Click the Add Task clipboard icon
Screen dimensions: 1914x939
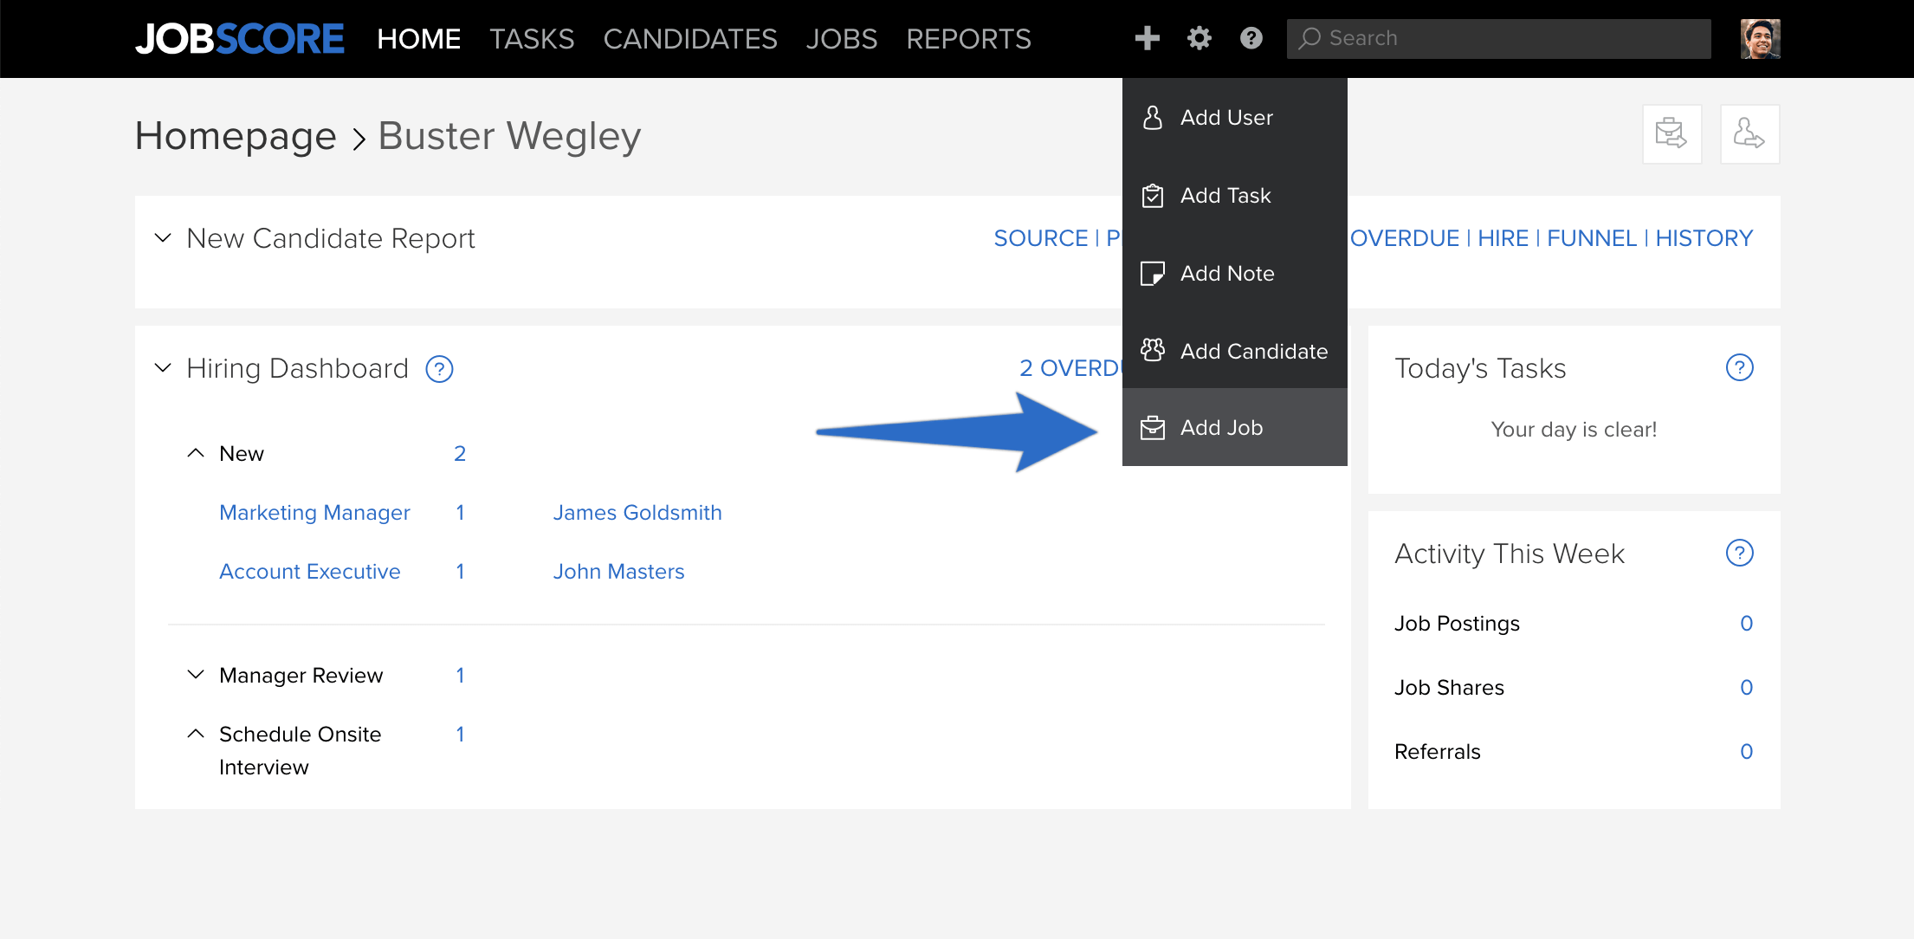[1153, 196]
